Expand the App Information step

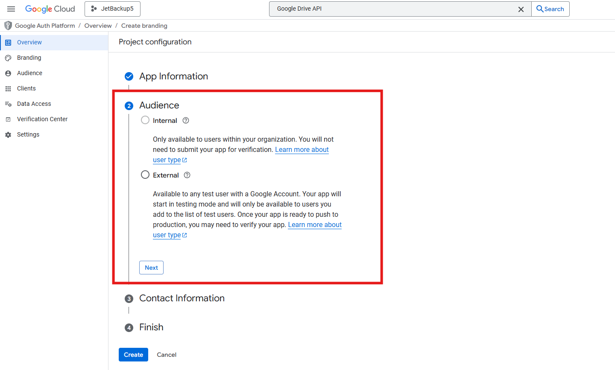[173, 76]
